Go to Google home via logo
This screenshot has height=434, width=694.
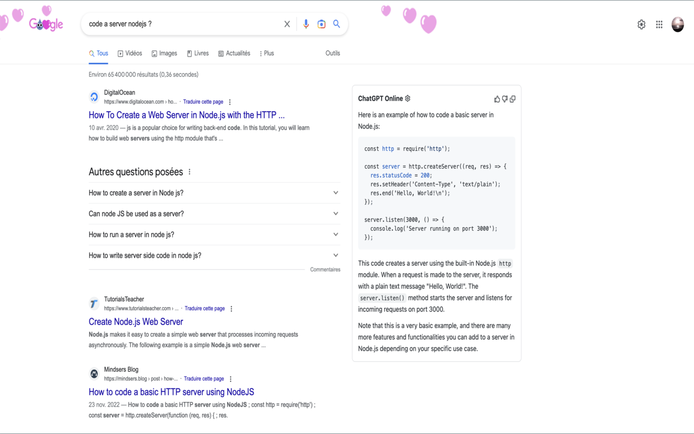coord(46,24)
